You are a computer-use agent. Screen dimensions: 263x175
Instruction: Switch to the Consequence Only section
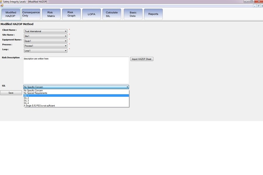click(31, 14)
